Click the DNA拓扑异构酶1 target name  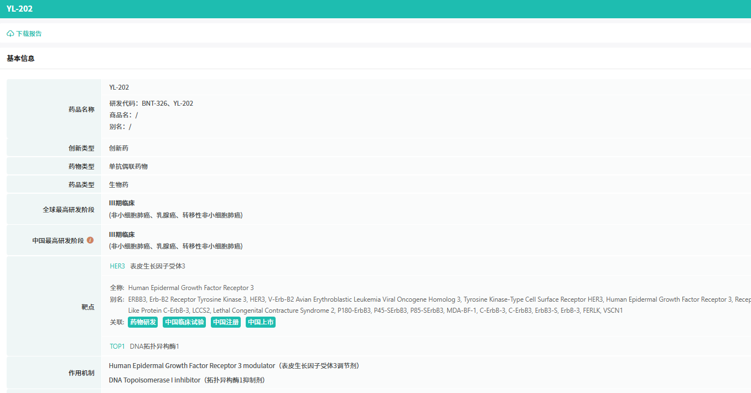tap(154, 347)
